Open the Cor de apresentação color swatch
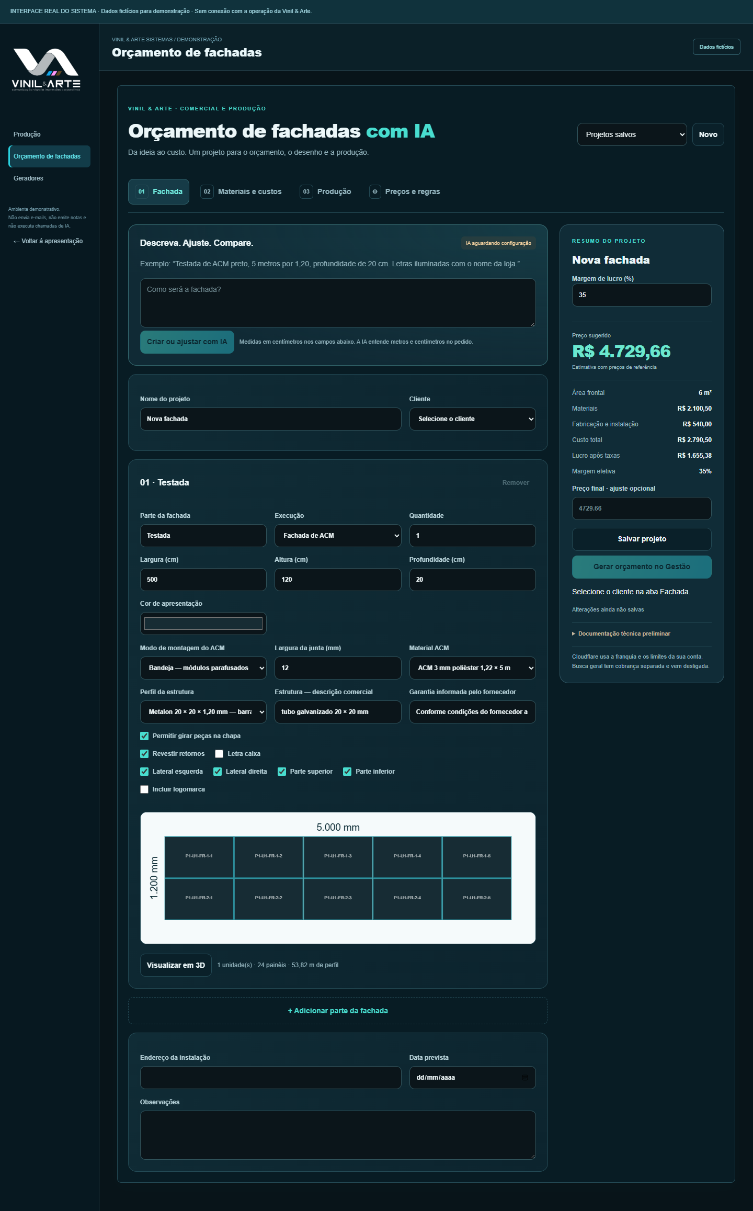The width and height of the screenshot is (753, 1211). point(203,624)
